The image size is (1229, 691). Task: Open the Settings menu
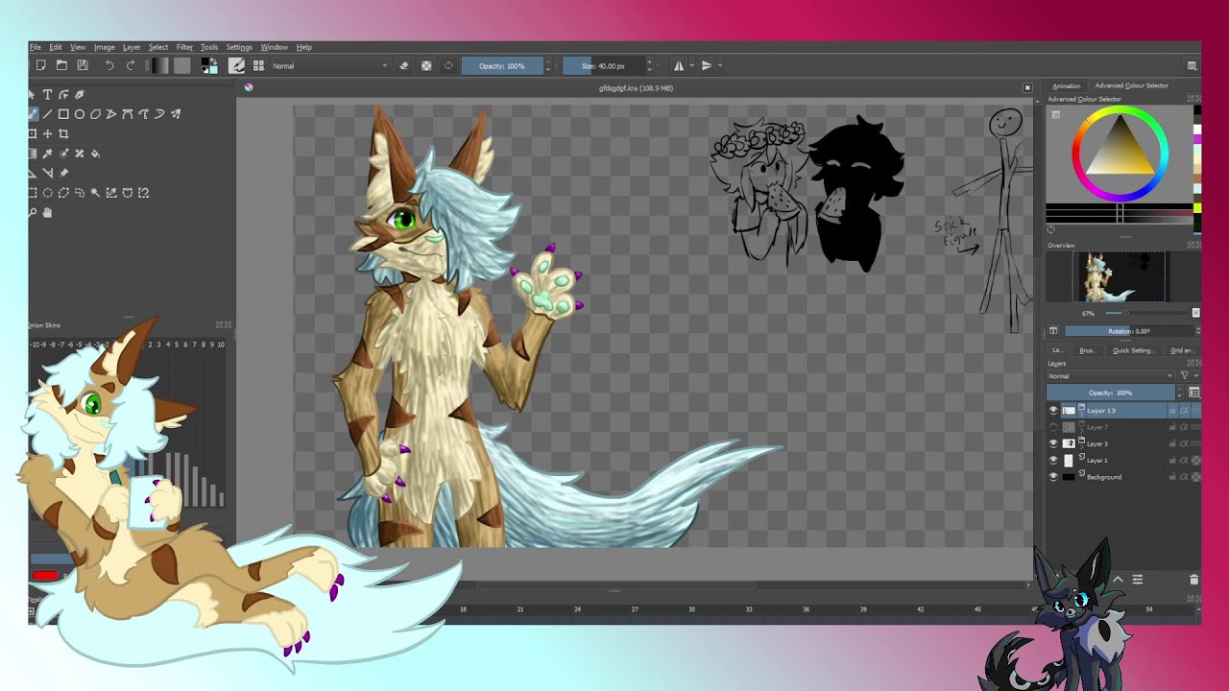[x=239, y=47]
